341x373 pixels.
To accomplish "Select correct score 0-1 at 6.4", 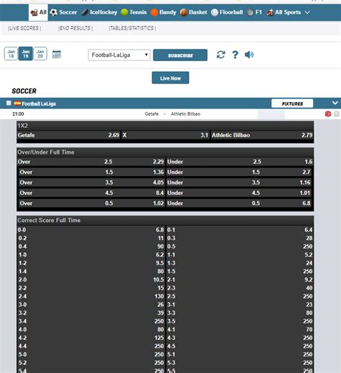I will 240,230.
